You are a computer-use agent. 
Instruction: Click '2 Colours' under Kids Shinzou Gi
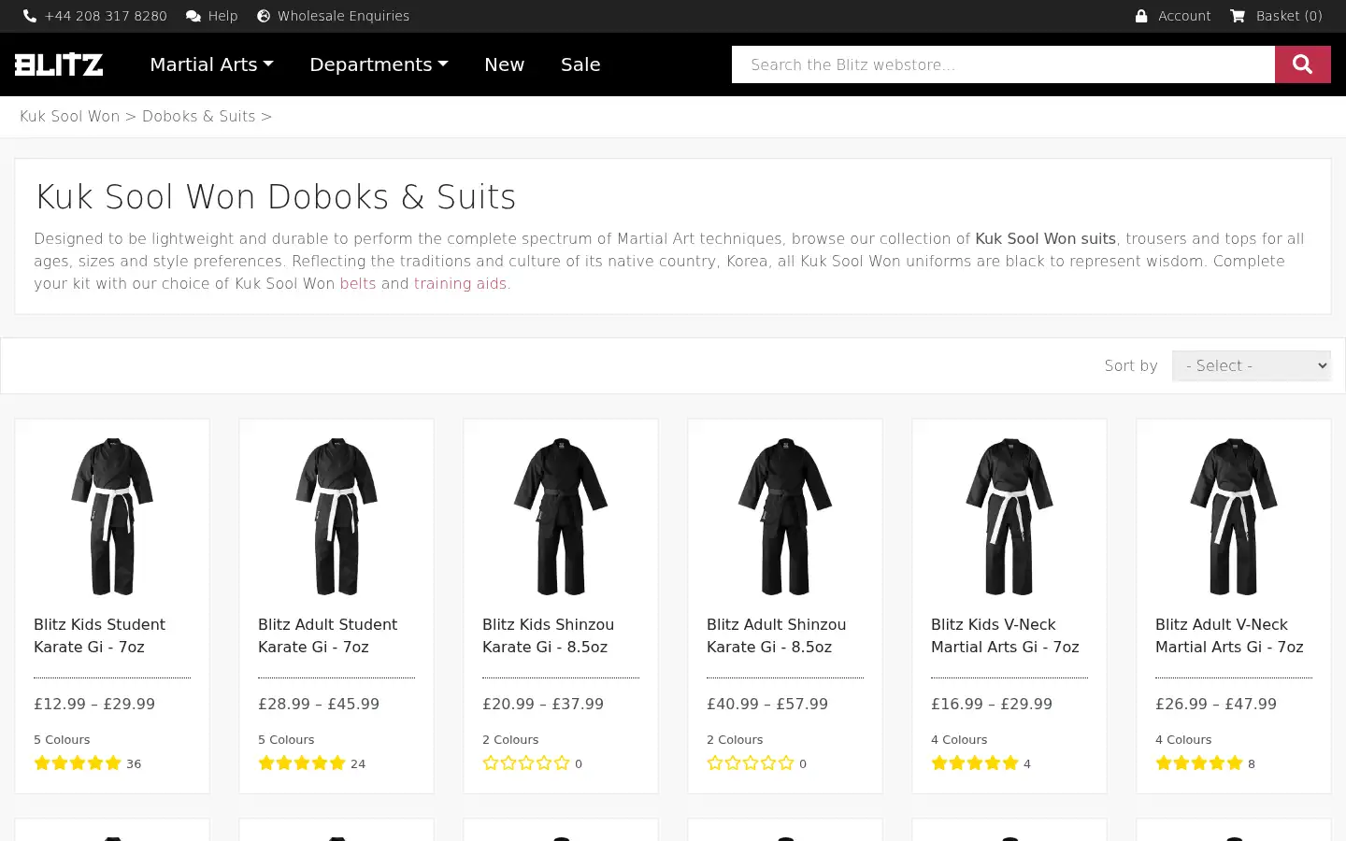coord(510,740)
